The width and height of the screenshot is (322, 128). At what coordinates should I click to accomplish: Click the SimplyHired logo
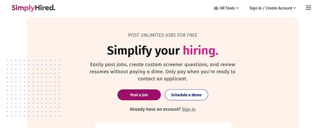[33, 8]
